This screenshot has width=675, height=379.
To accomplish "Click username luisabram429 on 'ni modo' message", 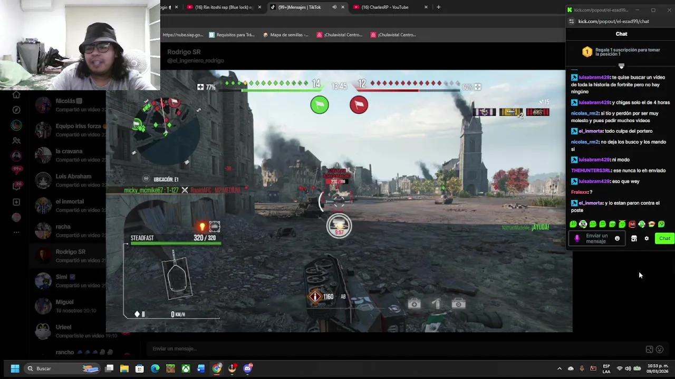I will pos(594,159).
